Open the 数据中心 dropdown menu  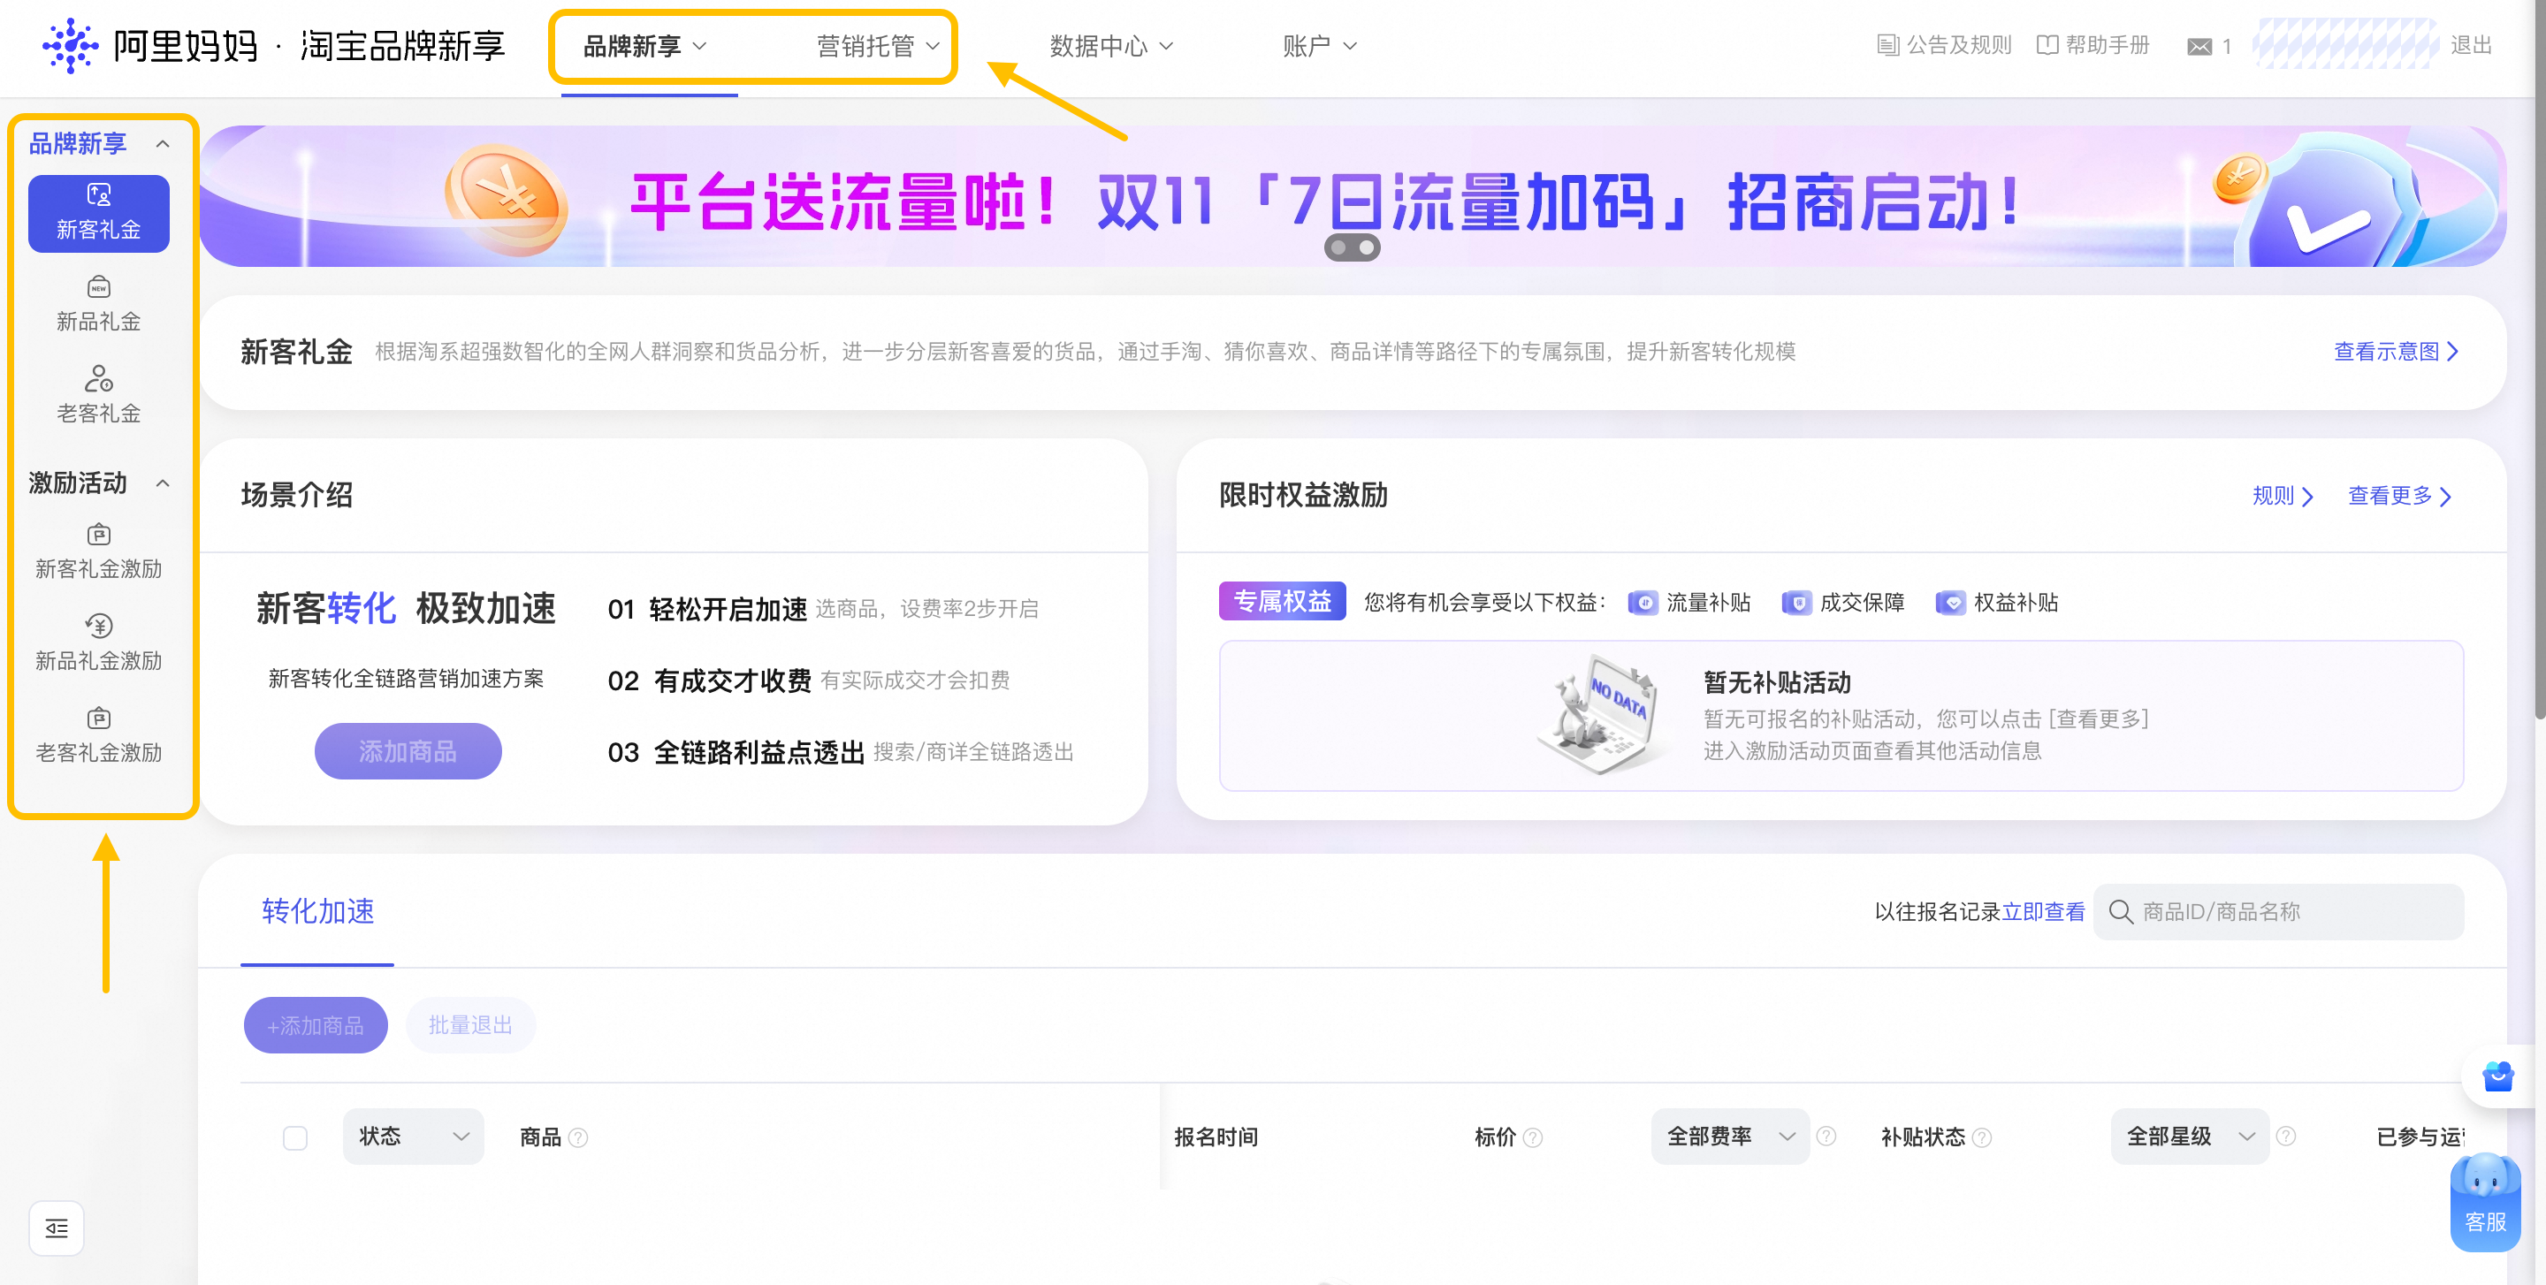pyautogui.click(x=1111, y=47)
